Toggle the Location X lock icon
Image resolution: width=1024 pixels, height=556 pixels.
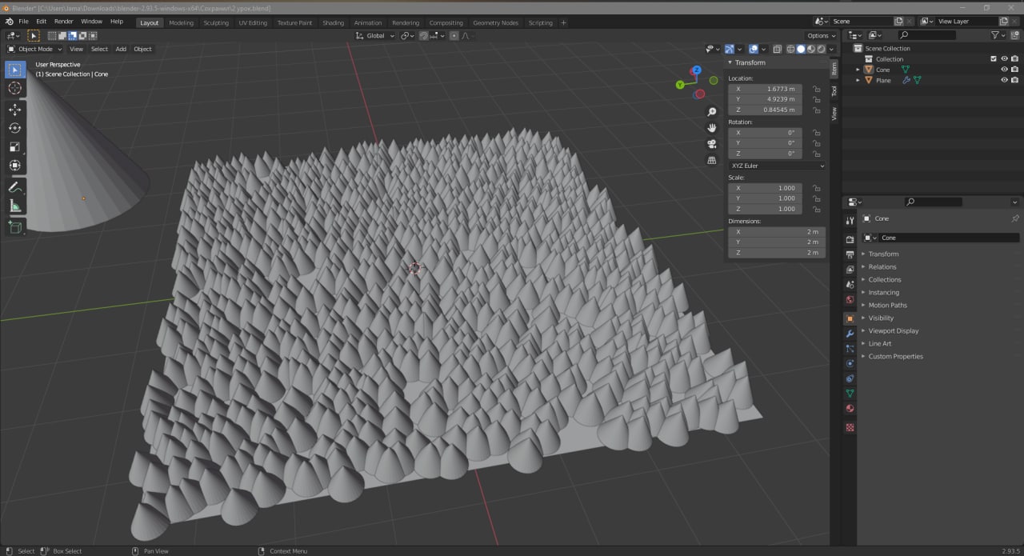click(817, 89)
